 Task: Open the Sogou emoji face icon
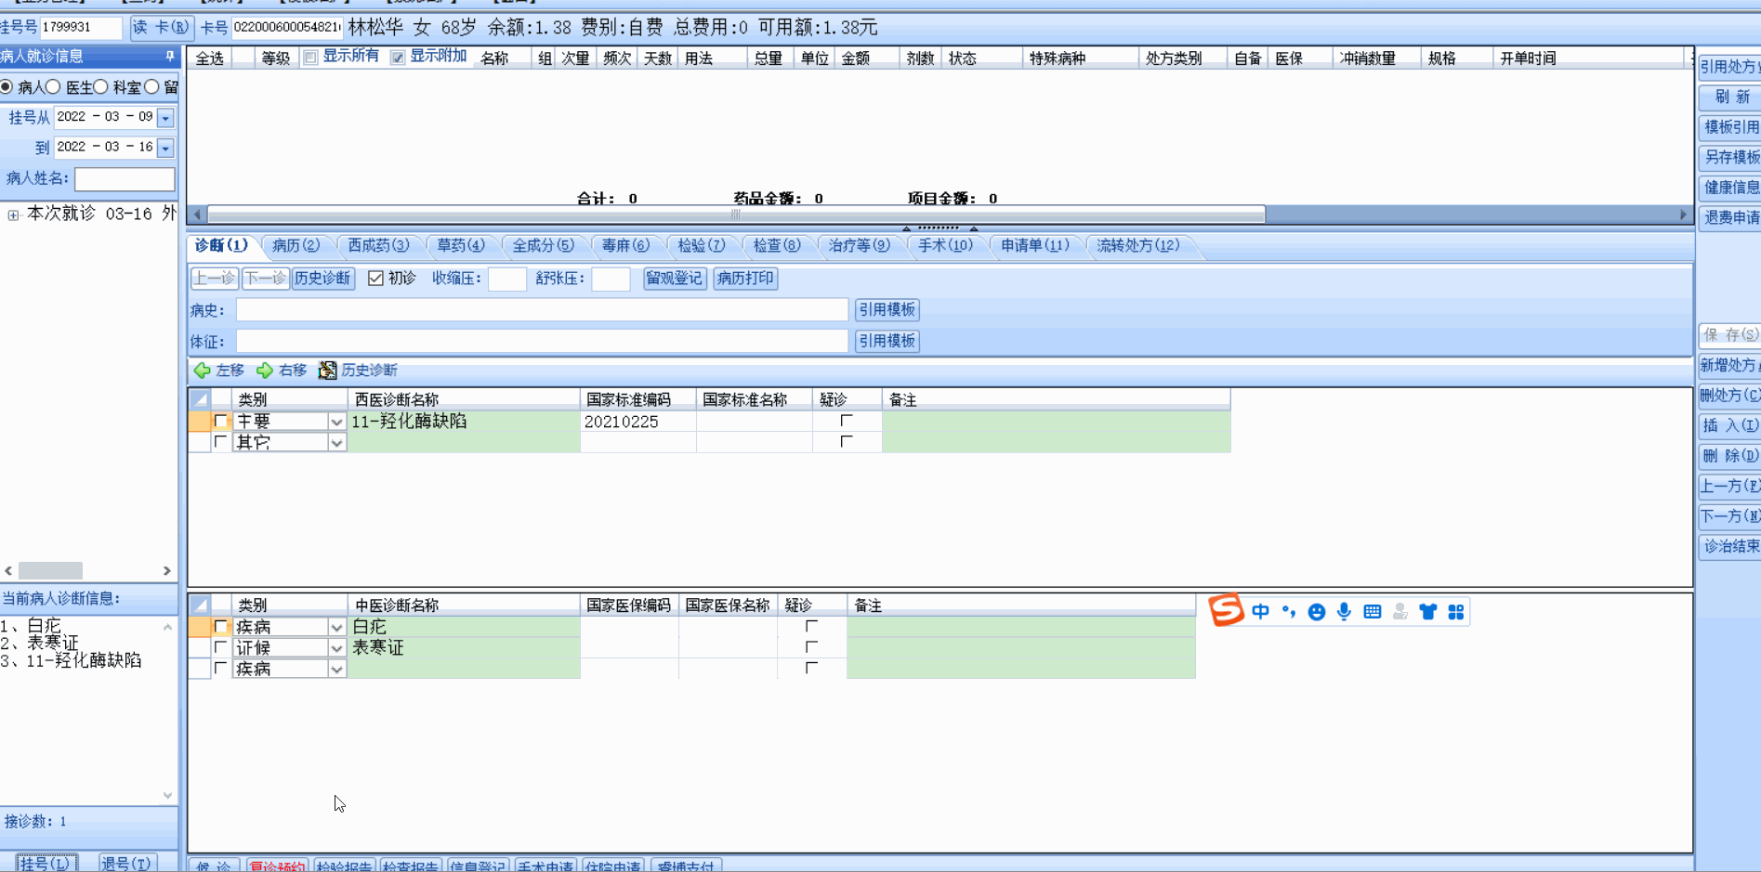click(x=1316, y=611)
